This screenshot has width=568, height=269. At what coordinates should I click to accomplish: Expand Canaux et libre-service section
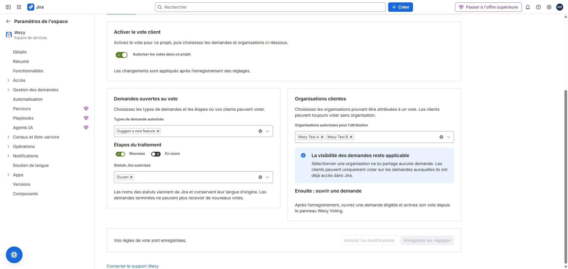point(8,137)
